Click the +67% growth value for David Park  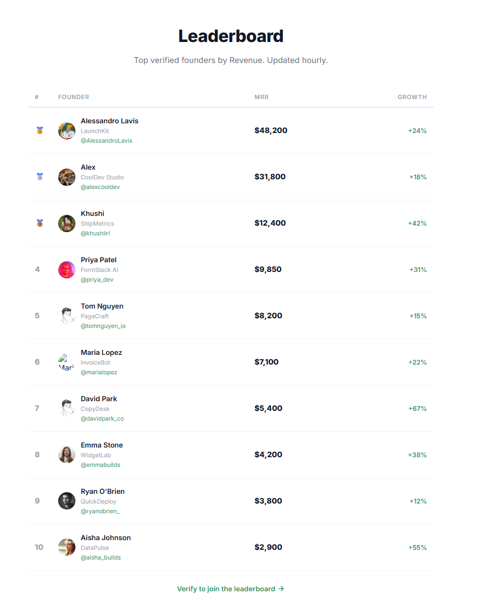coord(417,408)
